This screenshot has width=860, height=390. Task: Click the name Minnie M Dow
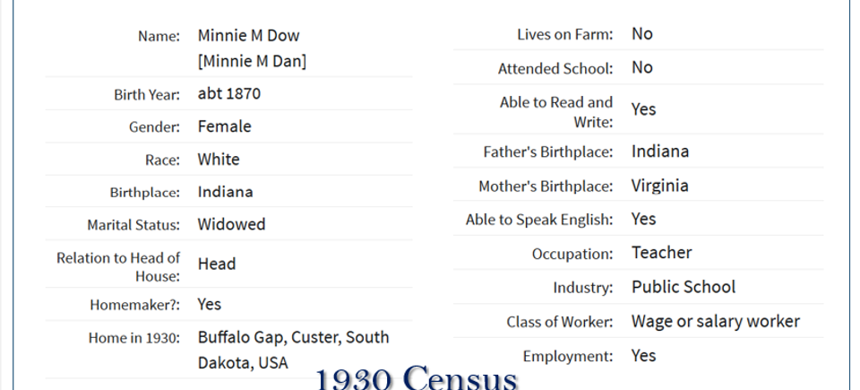pyautogui.click(x=248, y=36)
